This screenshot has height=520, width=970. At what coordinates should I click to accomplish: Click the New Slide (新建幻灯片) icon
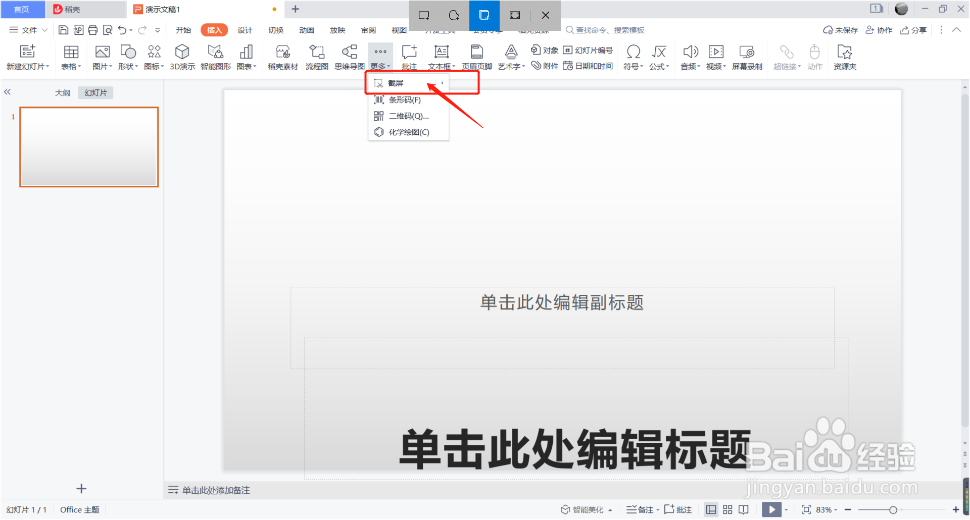(27, 51)
